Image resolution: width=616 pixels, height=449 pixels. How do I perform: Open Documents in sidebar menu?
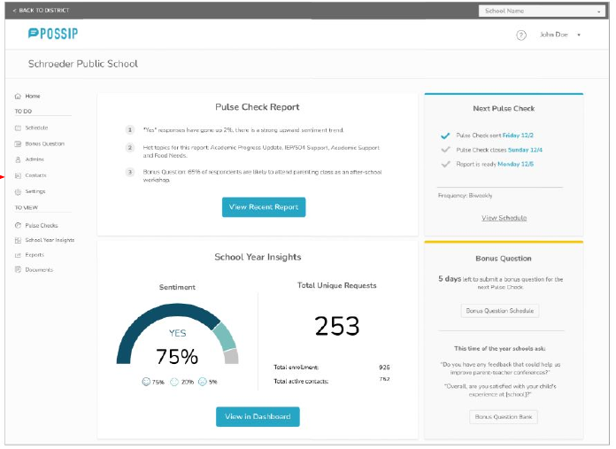(x=39, y=270)
